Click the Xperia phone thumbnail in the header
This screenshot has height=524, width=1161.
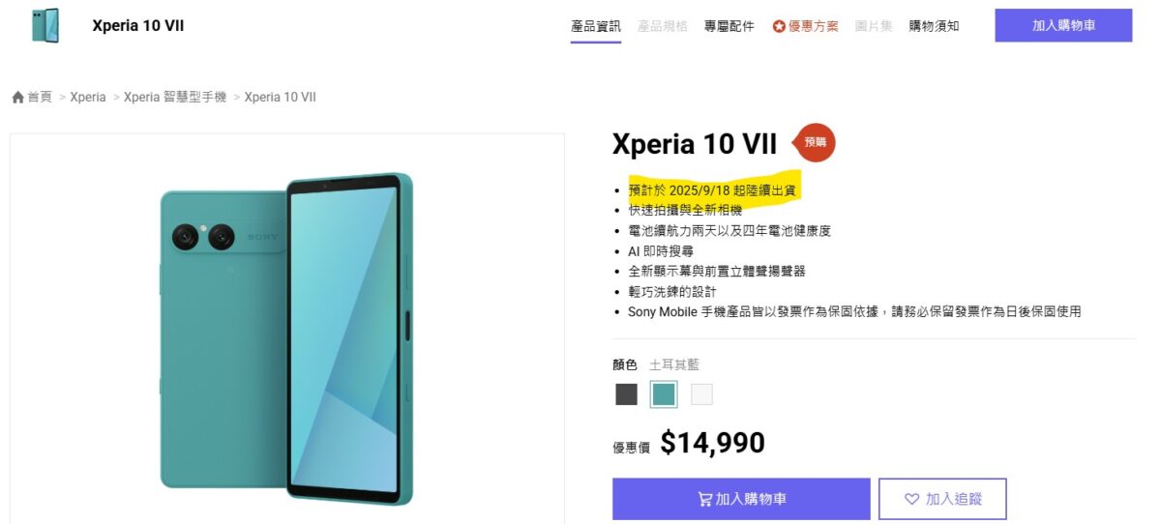point(45,26)
